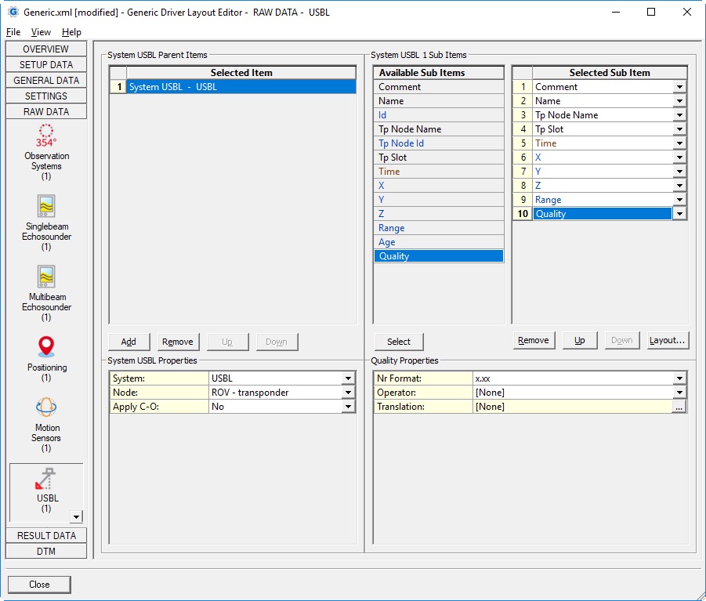This screenshot has height=601, width=706.
Task: Select the Singlebeam Echosounder icon
Action: (46, 206)
